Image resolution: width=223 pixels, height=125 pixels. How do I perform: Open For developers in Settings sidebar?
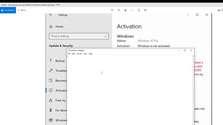[x=58, y=110]
